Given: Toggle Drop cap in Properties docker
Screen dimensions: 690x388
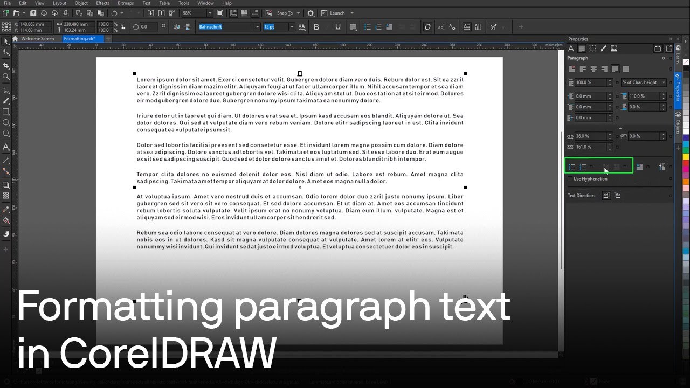Looking at the screenshot, I should click(x=639, y=167).
